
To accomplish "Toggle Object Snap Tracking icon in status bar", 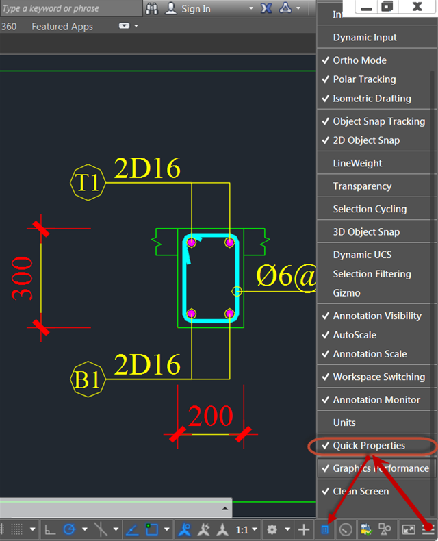I will click(x=132, y=529).
